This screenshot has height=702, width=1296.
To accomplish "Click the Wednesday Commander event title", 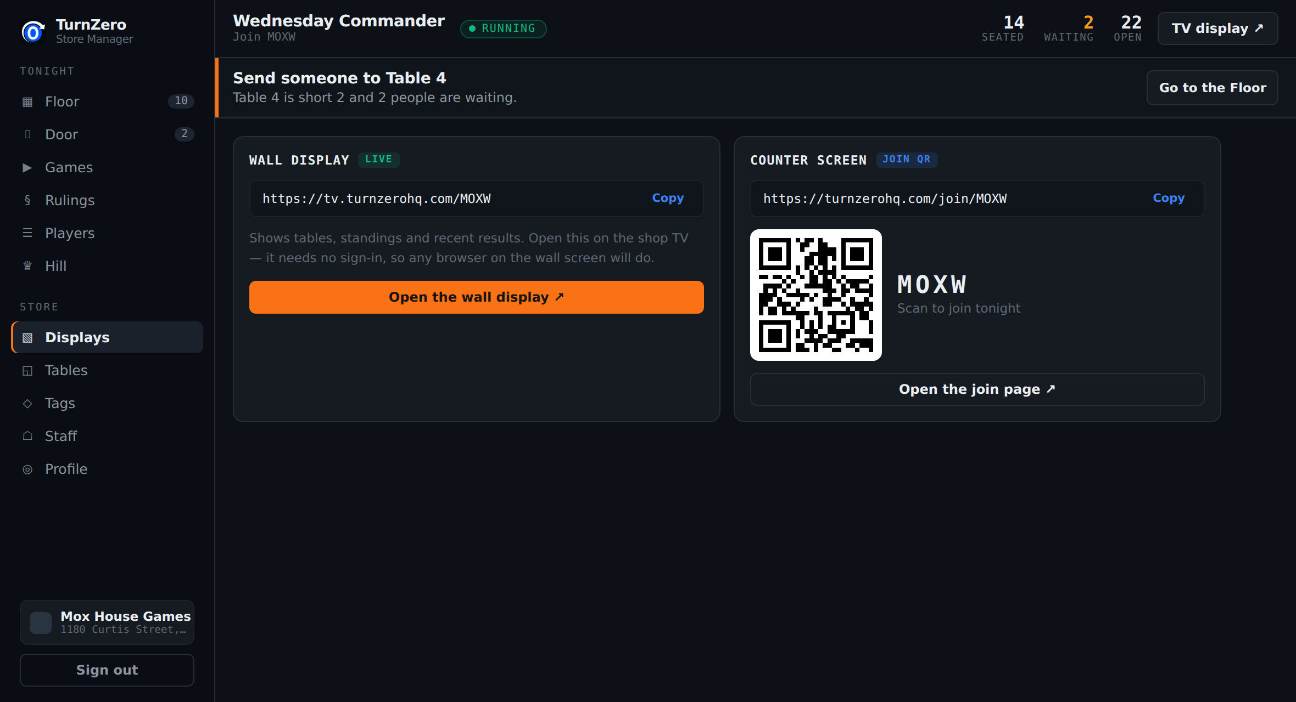I will click(x=339, y=21).
